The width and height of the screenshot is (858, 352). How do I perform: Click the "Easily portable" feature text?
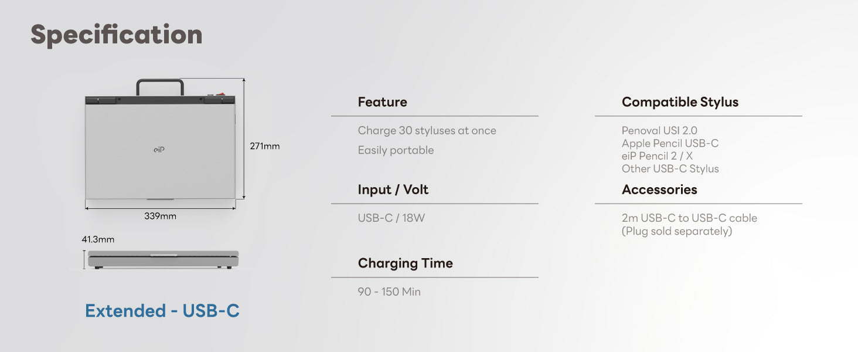click(396, 150)
